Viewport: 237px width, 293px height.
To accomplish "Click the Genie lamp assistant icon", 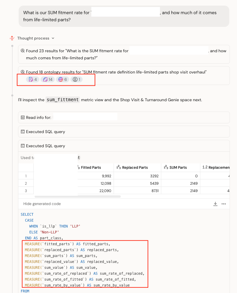I will [x=12, y=38].
